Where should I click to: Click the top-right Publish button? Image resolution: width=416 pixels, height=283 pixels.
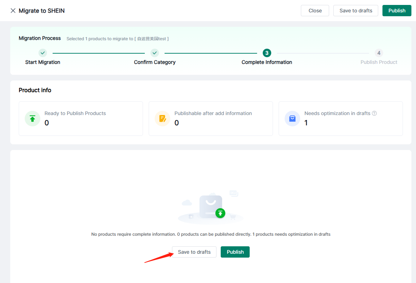397,11
